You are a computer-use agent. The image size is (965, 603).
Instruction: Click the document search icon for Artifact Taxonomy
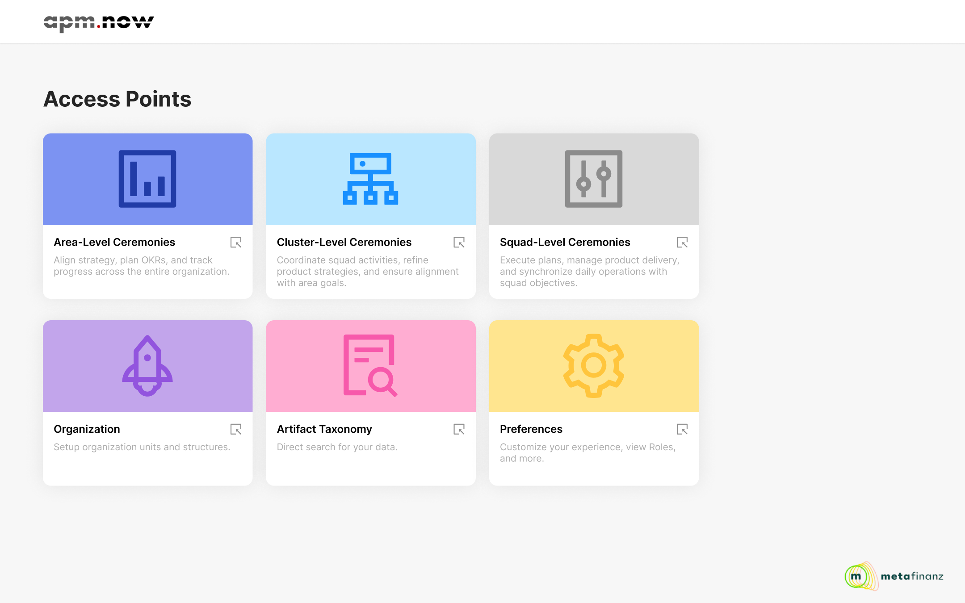[370, 366]
